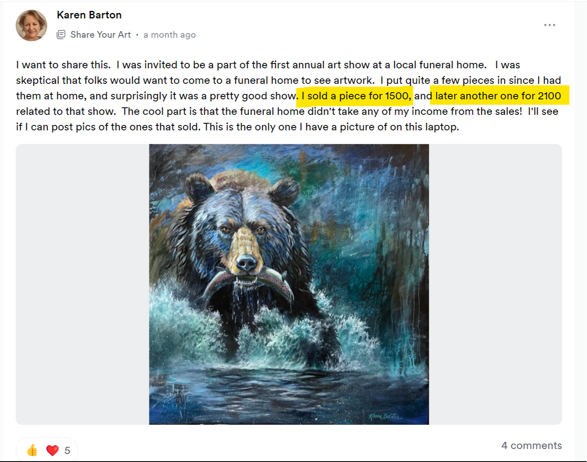
Task: Click the Karen Barton author name
Action: coord(89,15)
